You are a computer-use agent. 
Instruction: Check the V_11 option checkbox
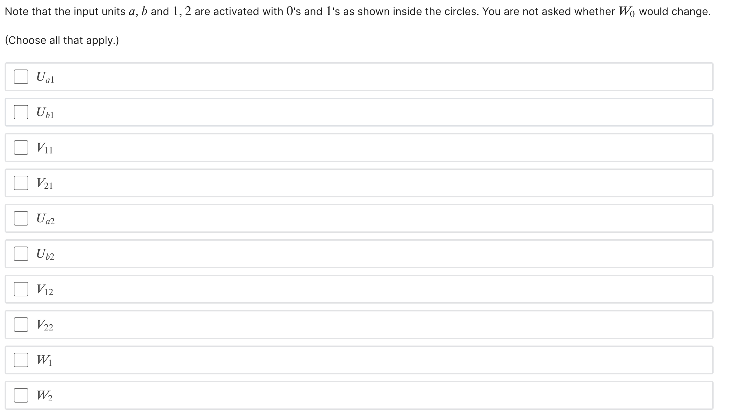(21, 148)
